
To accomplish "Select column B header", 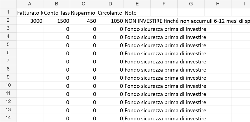I will coord(56,4).
